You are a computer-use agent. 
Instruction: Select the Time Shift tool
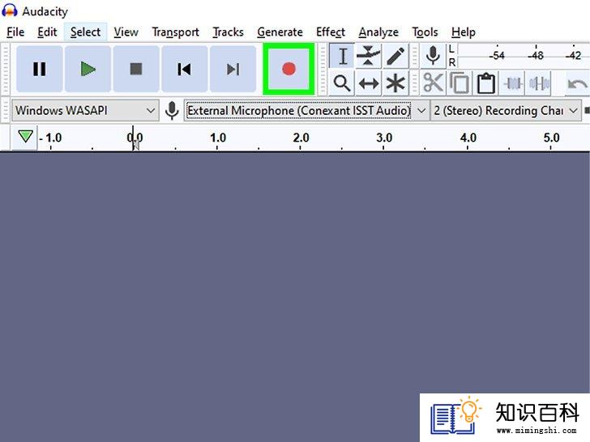click(369, 83)
